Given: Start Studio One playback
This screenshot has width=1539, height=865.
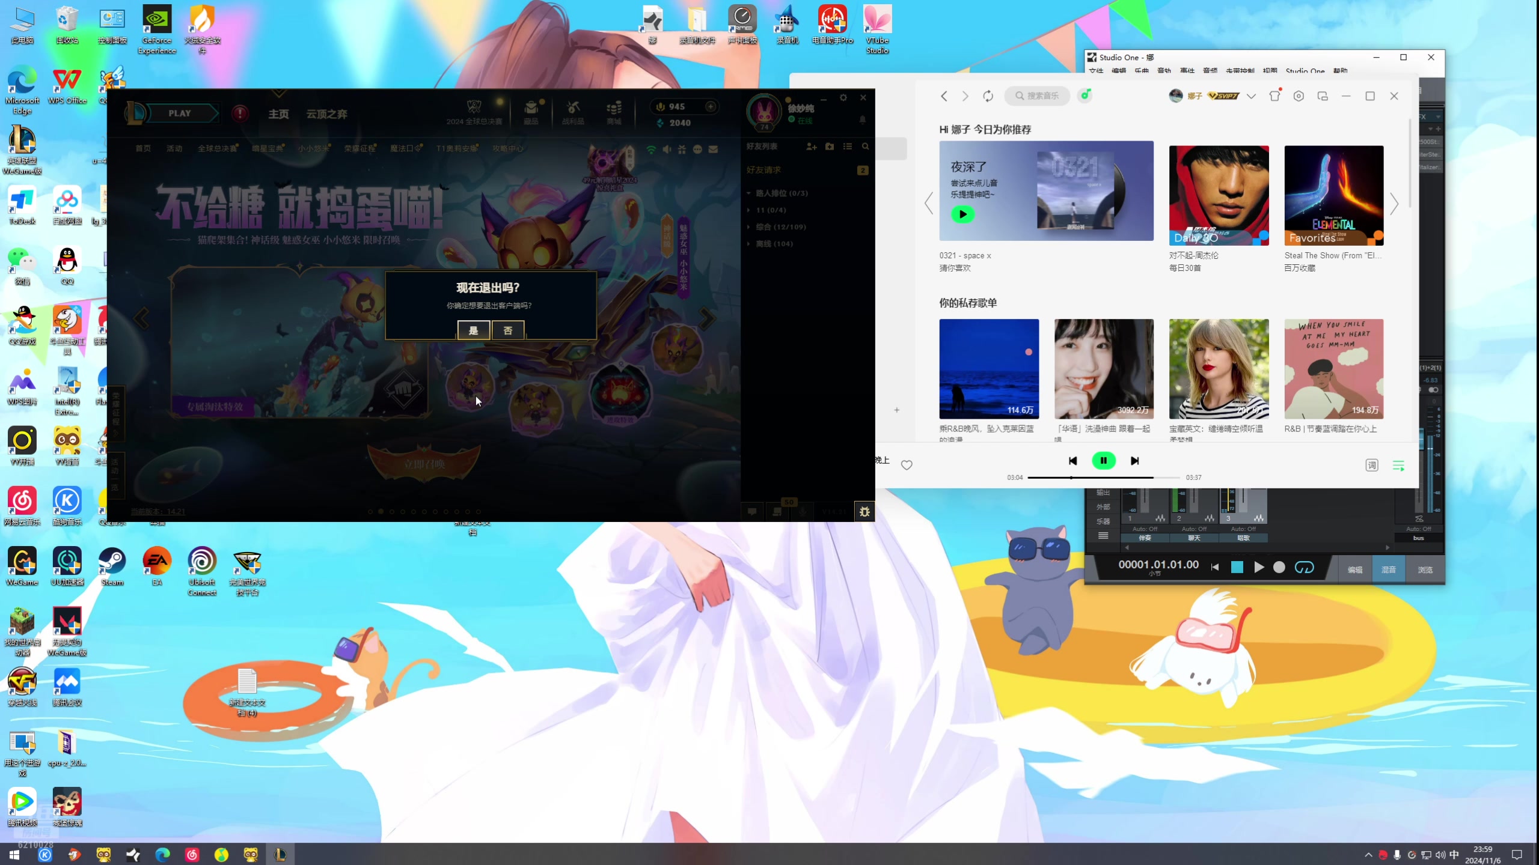Looking at the screenshot, I should tap(1258, 568).
